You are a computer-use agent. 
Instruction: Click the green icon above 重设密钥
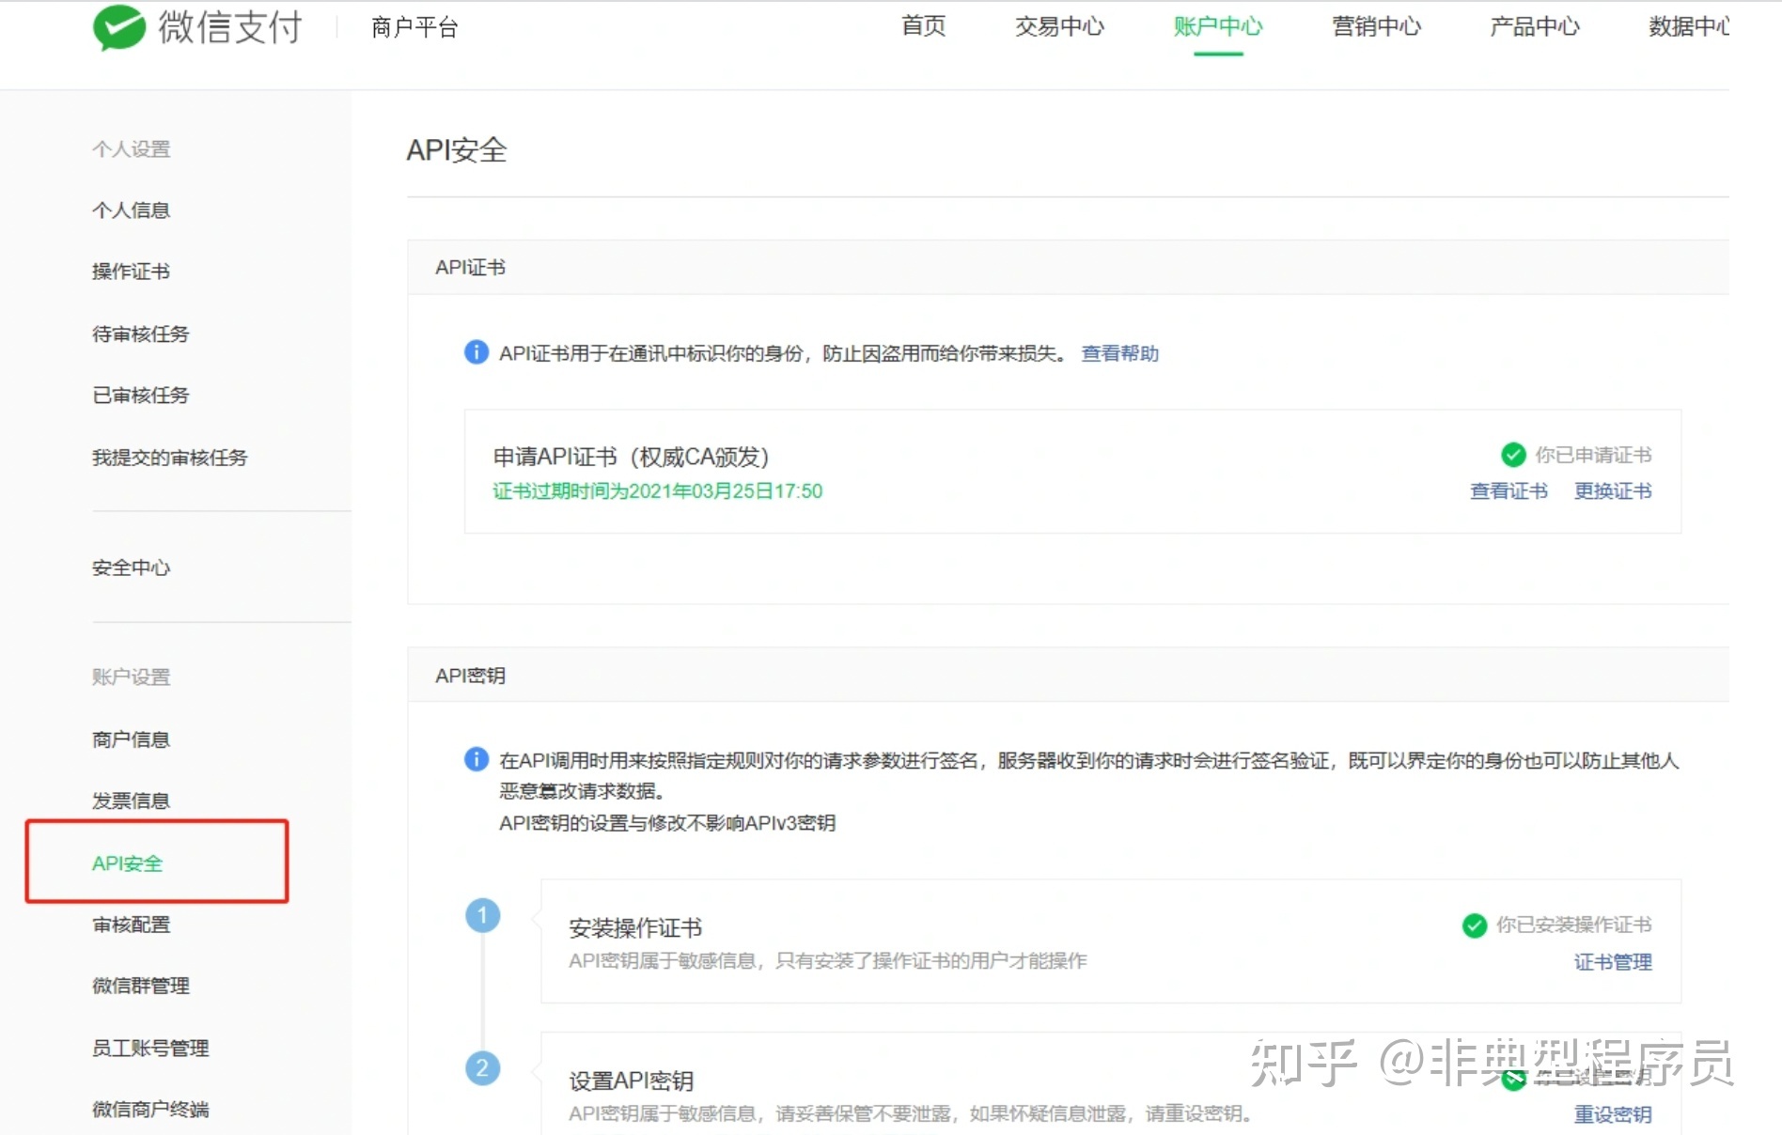coord(1512,1079)
